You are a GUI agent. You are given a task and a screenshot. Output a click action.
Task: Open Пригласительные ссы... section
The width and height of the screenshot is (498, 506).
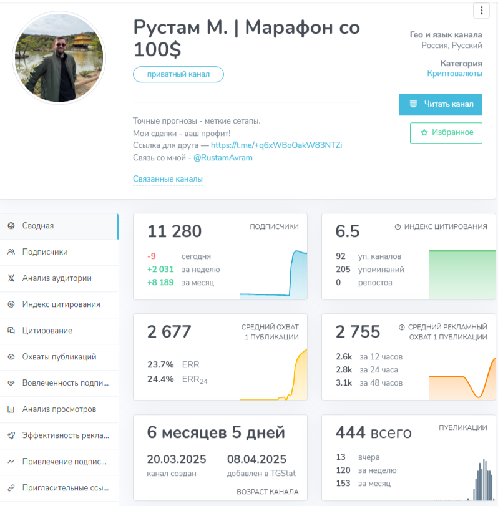[x=59, y=488]
